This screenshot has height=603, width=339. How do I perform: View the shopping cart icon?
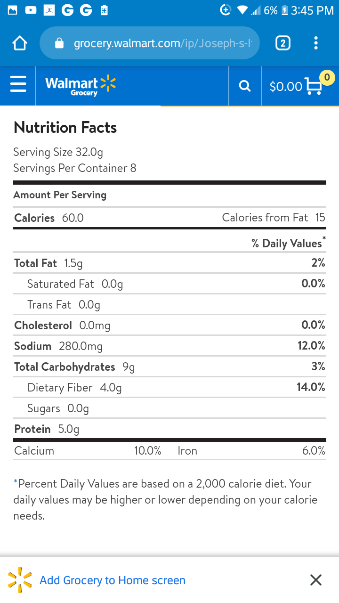(314, 86)
